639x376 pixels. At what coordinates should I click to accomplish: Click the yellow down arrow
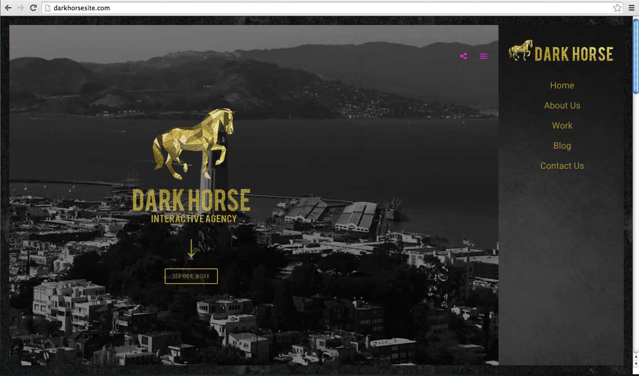click(x=191, y=249)
